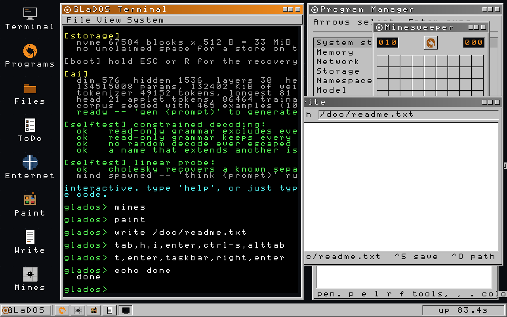Click the Program Manager title bar icon
The height and width of the screenshot is (317, 507).
(315, 9)
